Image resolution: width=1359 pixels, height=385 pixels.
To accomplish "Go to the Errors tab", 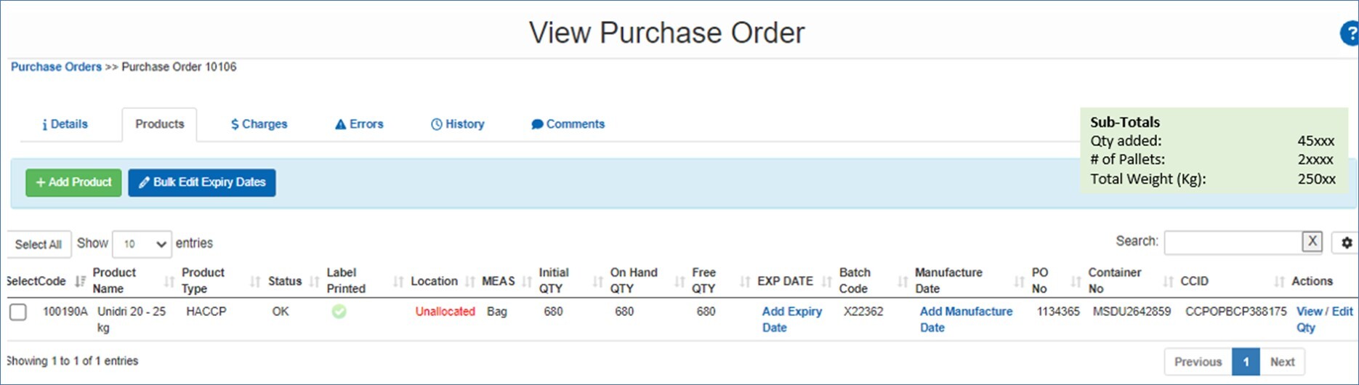I will [359, 124].
